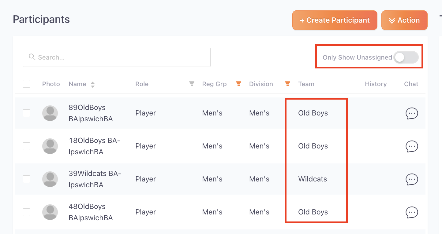
Task: Check the select-all header checkbox
Action: 27,84
